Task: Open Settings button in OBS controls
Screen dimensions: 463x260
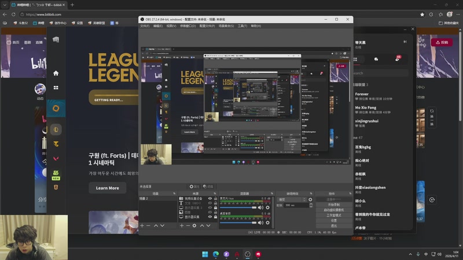Action: click(x=334, y=221)
